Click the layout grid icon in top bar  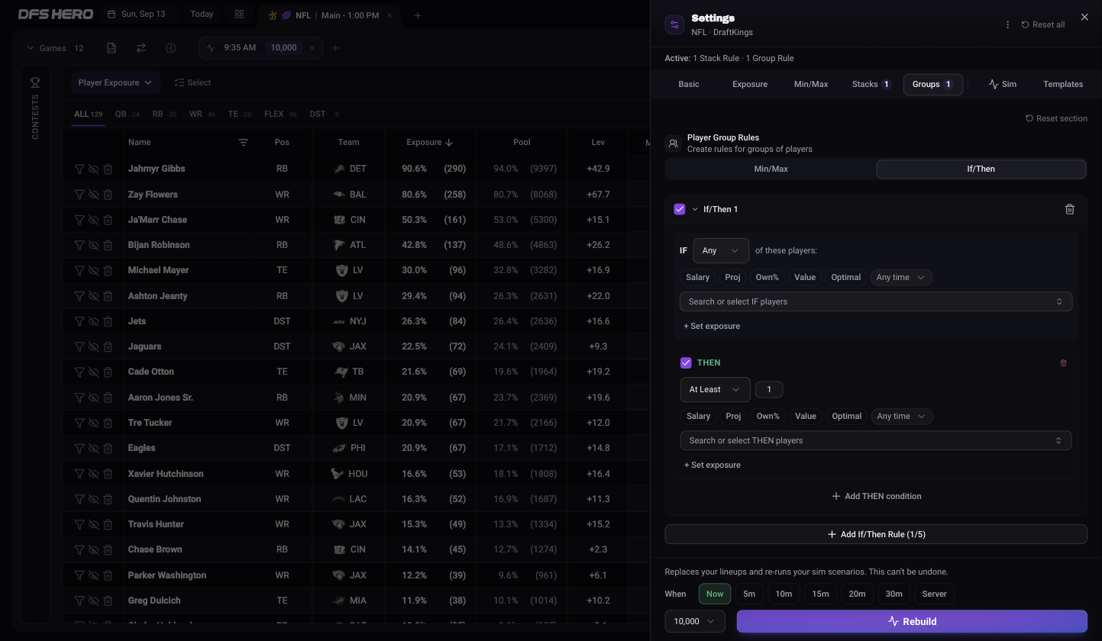pyautogui.click(x=239, y=14)
